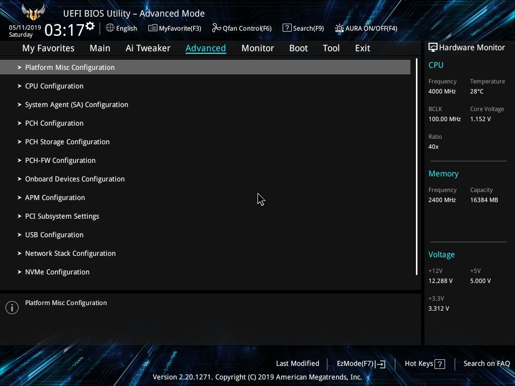515x386 pixels.
Task: Click the 5.000 V reading
Action: pos(480,281)
